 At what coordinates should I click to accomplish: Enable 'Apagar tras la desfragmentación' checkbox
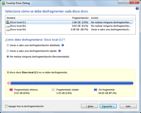(6, 106)
